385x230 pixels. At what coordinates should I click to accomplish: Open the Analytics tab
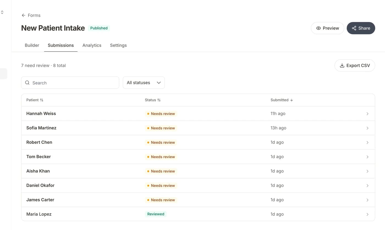tap(92, 45)
